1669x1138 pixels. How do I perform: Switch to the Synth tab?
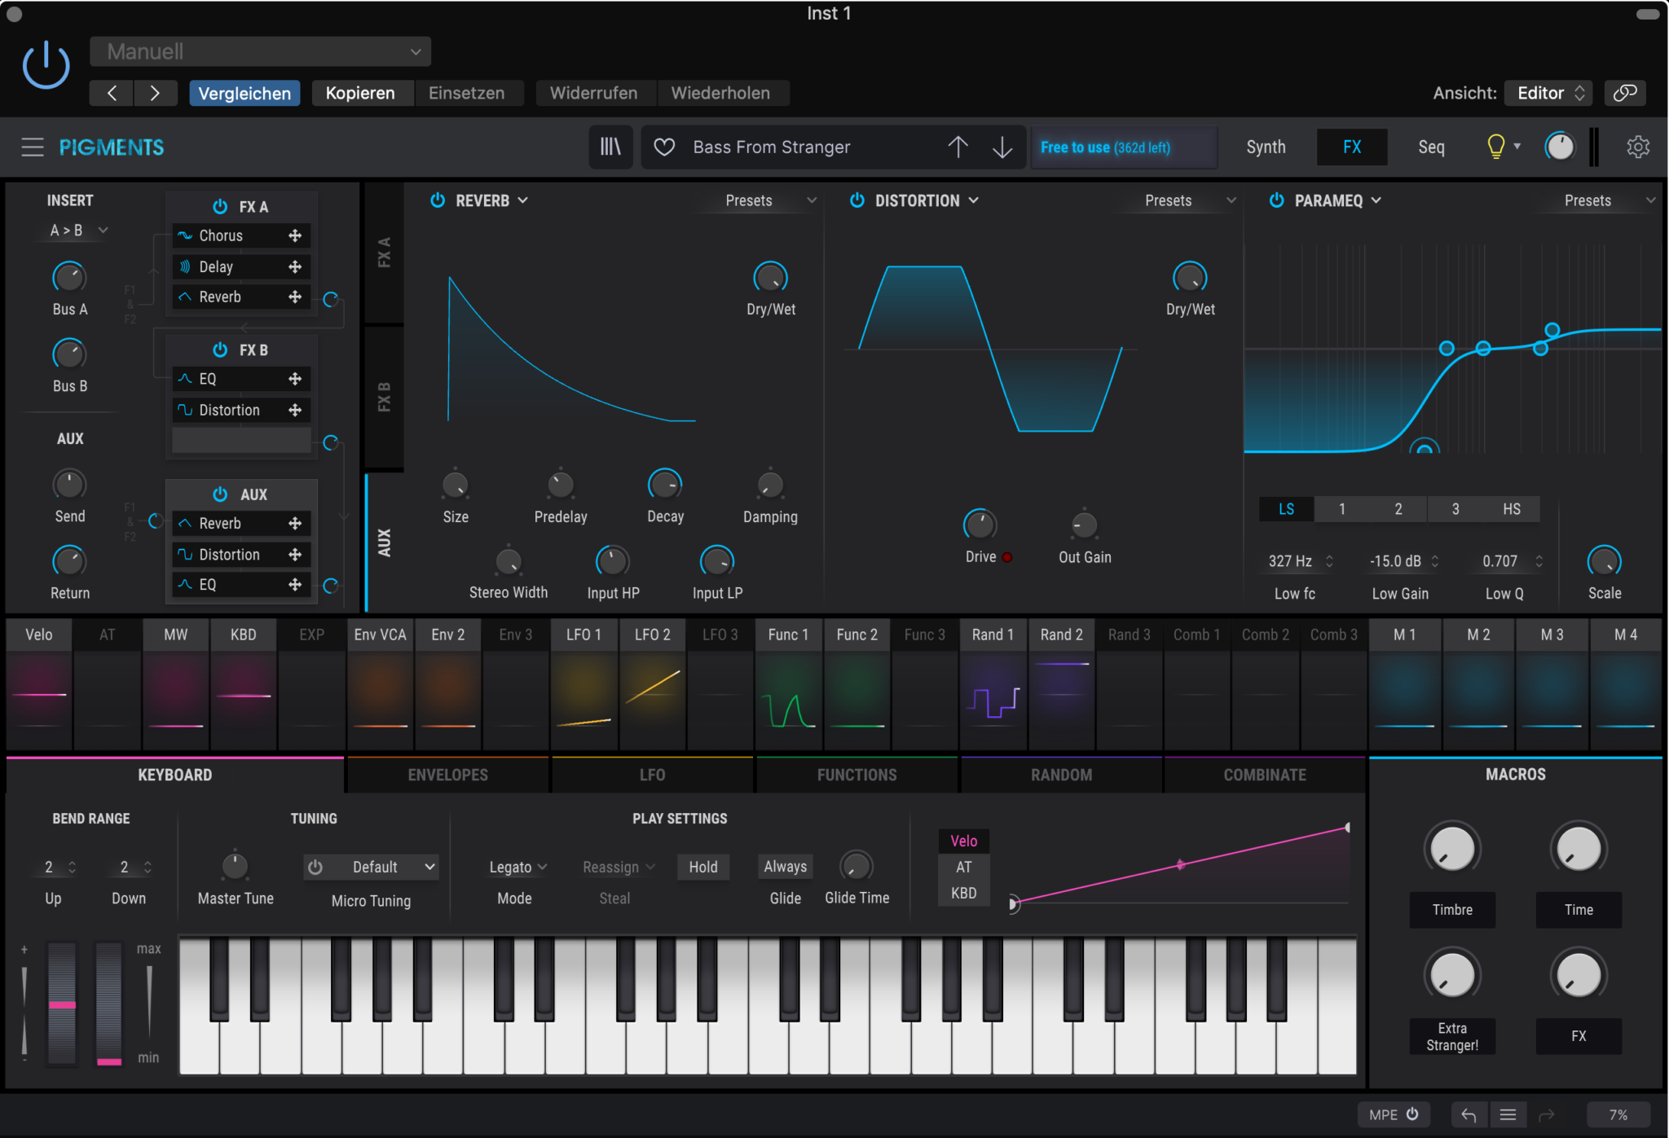(1266, 147)
